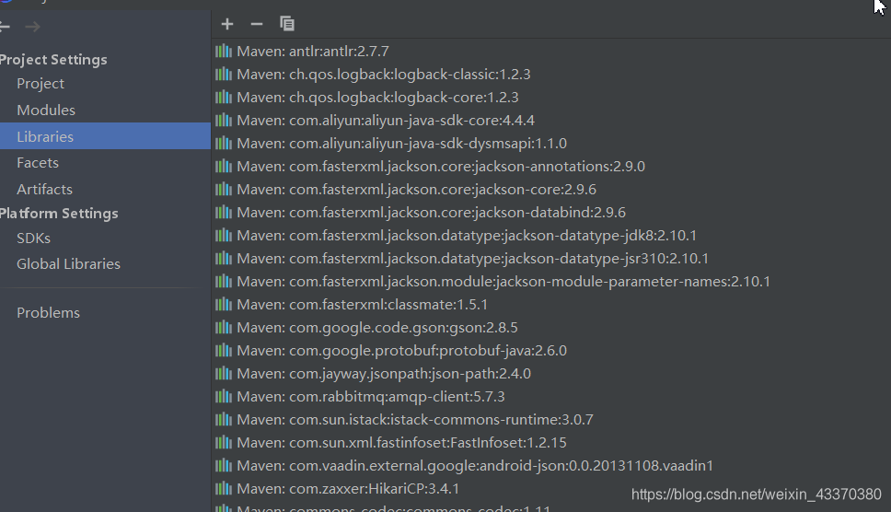The width and height of the screenshot is (891, 512).
Task: Select 'Maven: com.google.protobuf:protobuf-java:2.6.0'
Action: [401, 350]
